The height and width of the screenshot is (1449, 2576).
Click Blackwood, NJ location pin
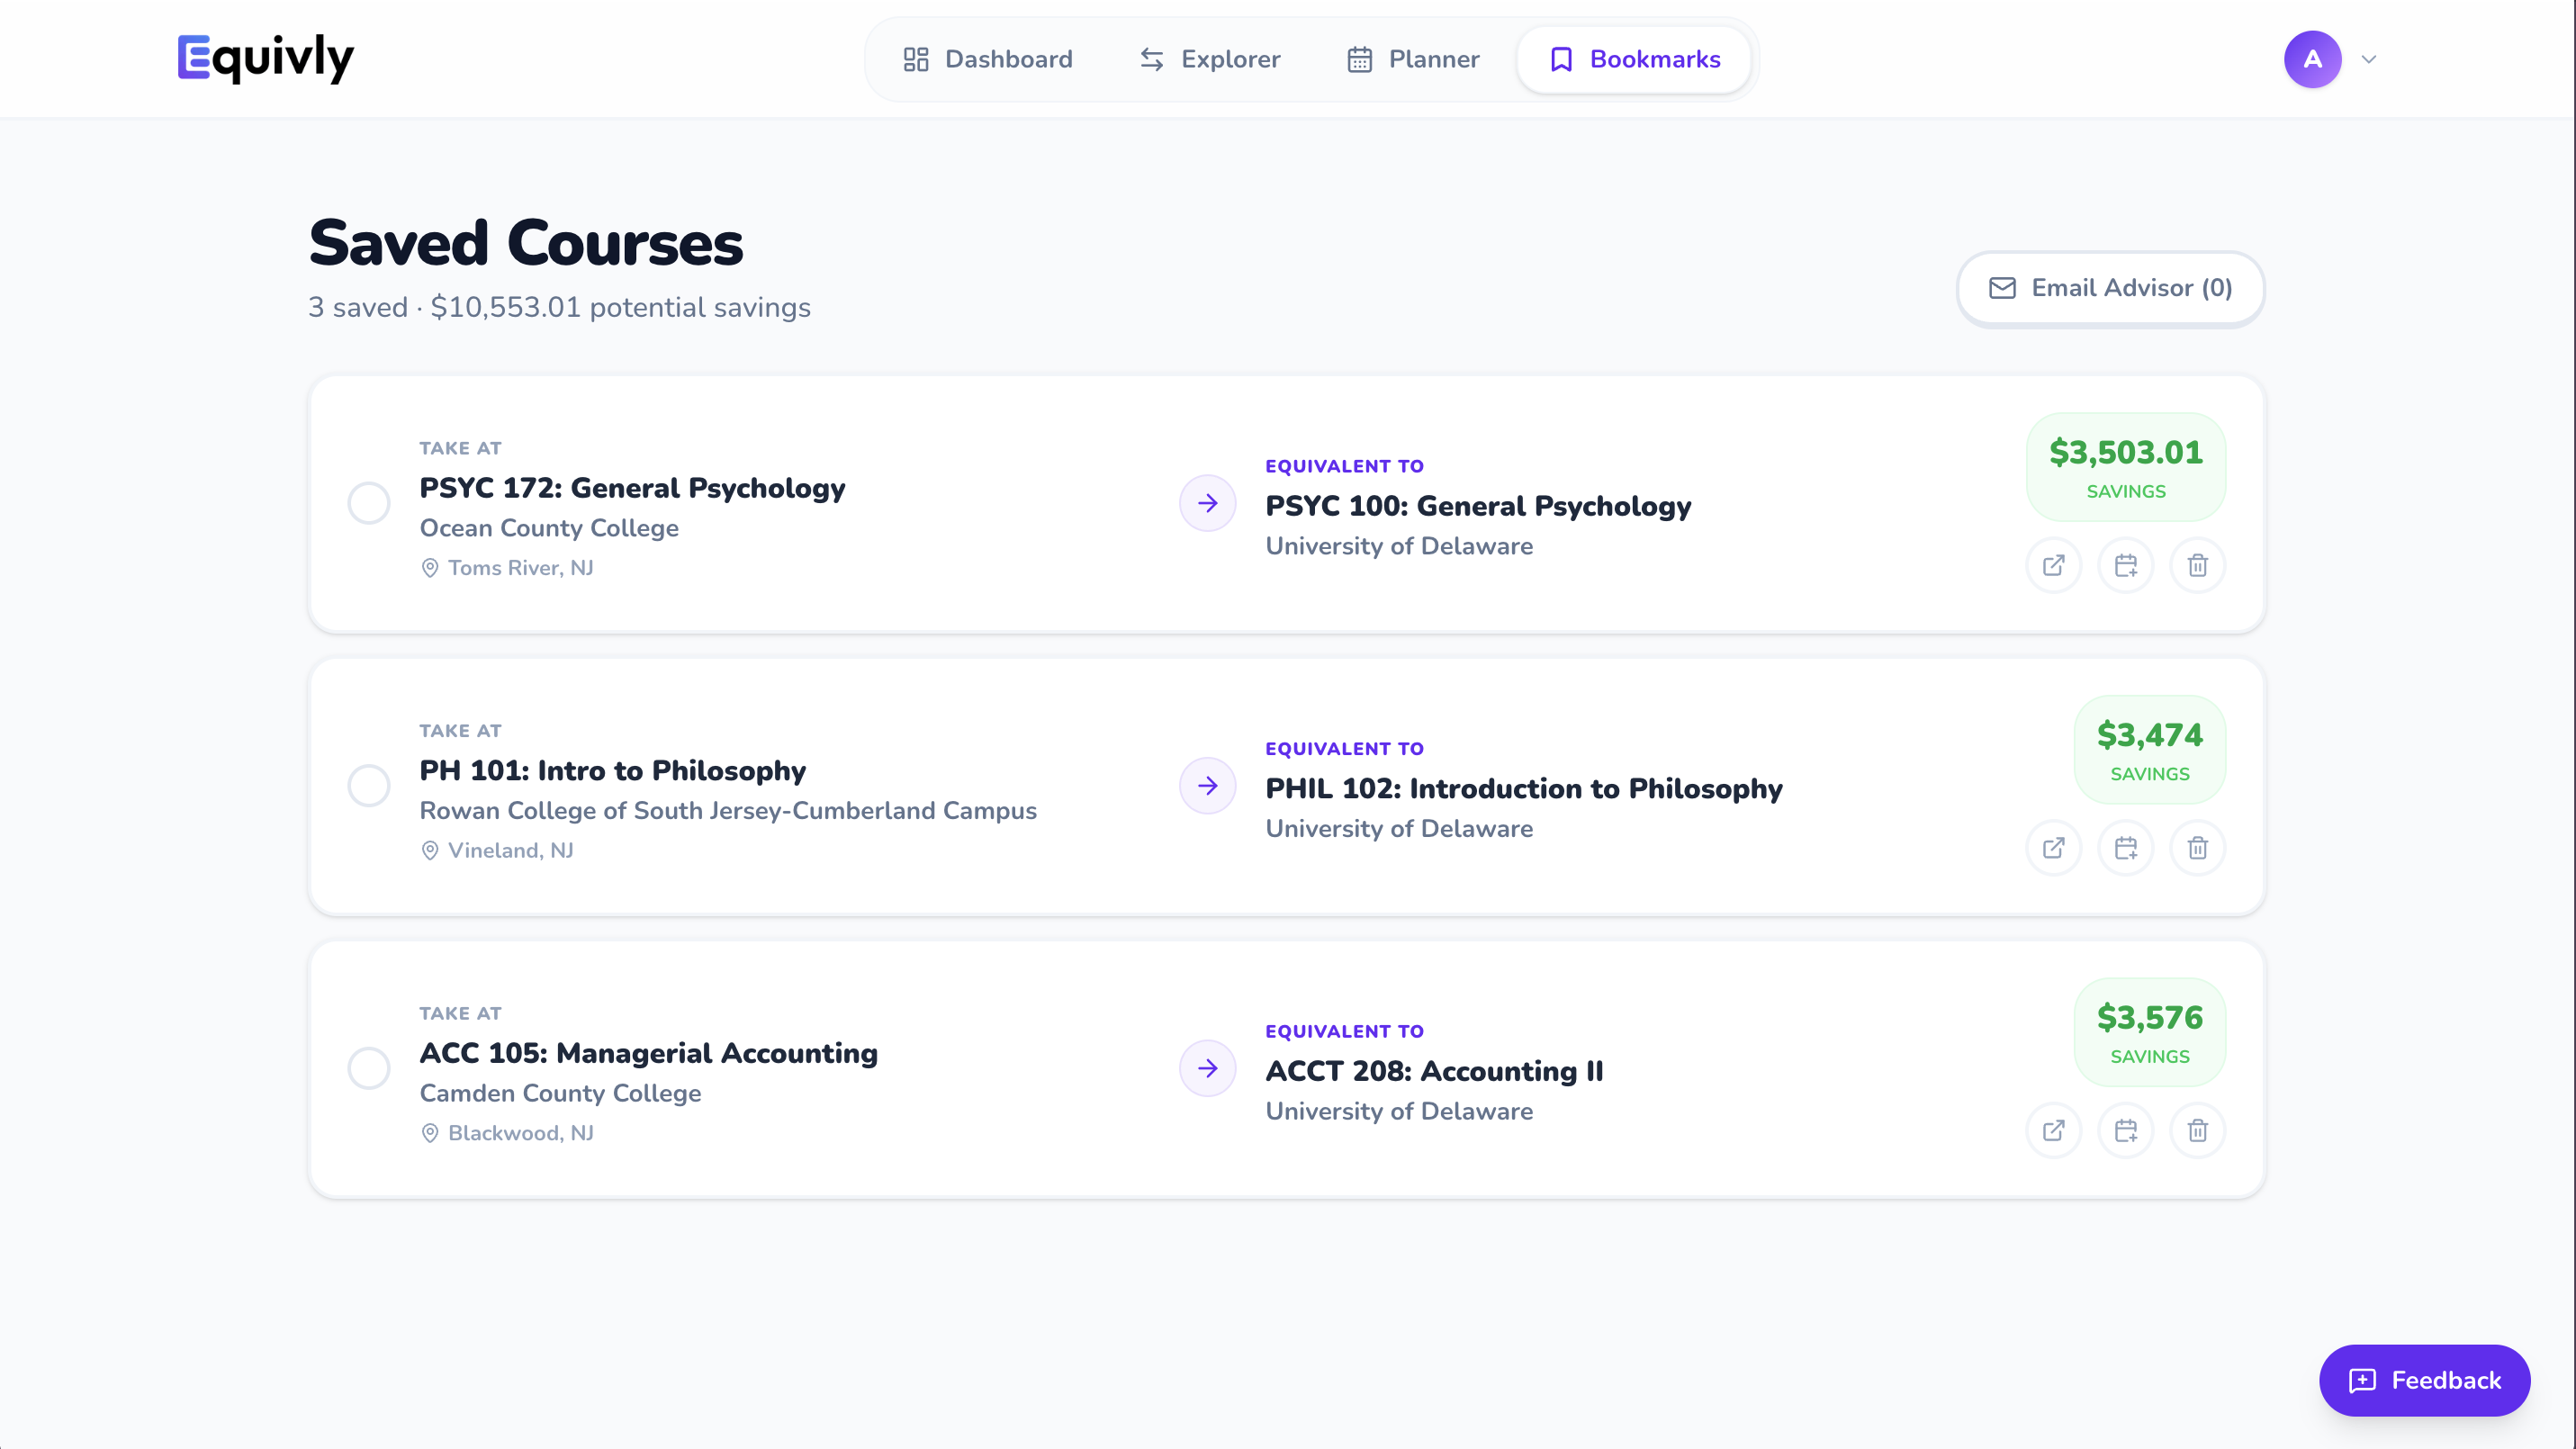430,1133
